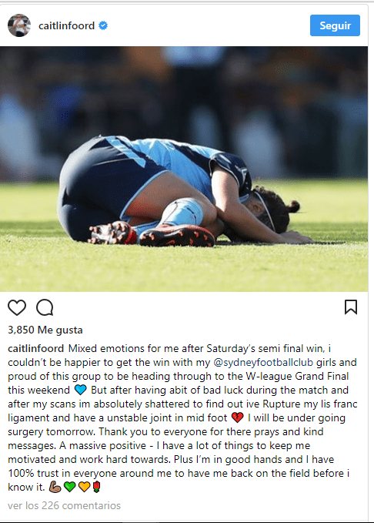374x523 pixels.
Task: Click the rose emoji ending the caption
Action: coord(96,487)
